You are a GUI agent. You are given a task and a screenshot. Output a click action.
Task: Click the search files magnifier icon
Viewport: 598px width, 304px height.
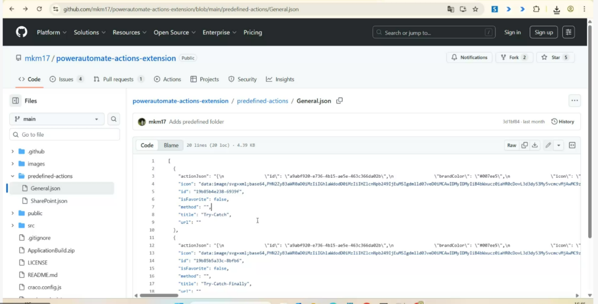[x=114, y=119]
